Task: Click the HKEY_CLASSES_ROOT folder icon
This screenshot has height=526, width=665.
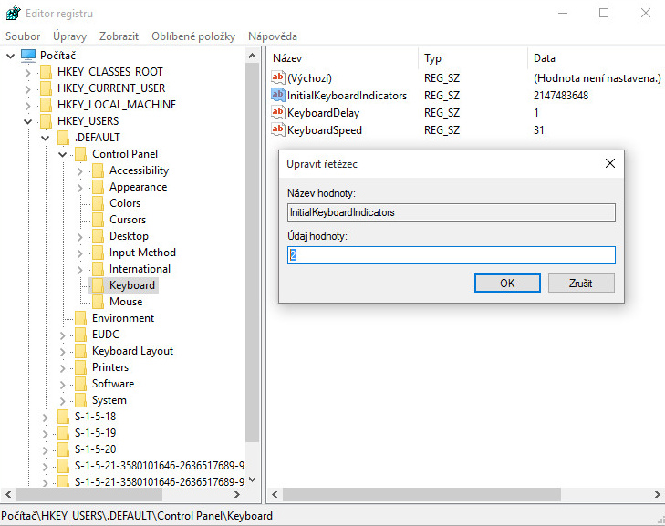Action: click(x=46, y=72)
